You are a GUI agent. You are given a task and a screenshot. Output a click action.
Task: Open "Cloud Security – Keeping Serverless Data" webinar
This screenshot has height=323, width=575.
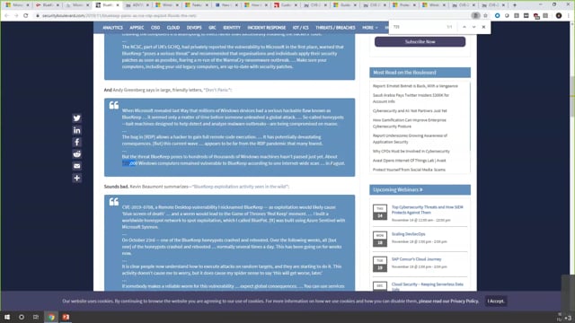coord(428,286)
